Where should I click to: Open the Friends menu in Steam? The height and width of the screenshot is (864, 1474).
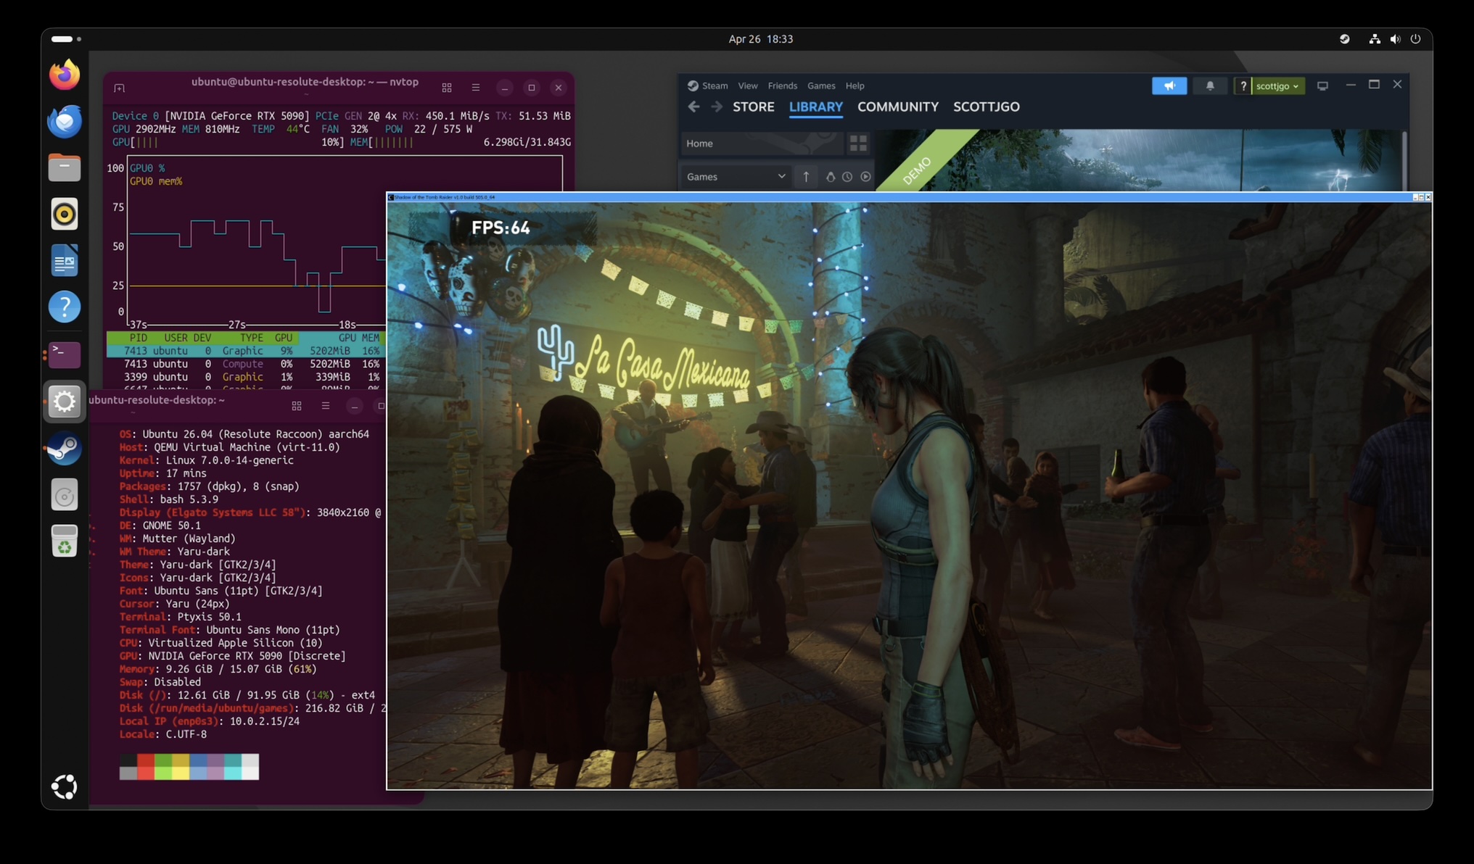pyautogui.click(x=782, y=86)
